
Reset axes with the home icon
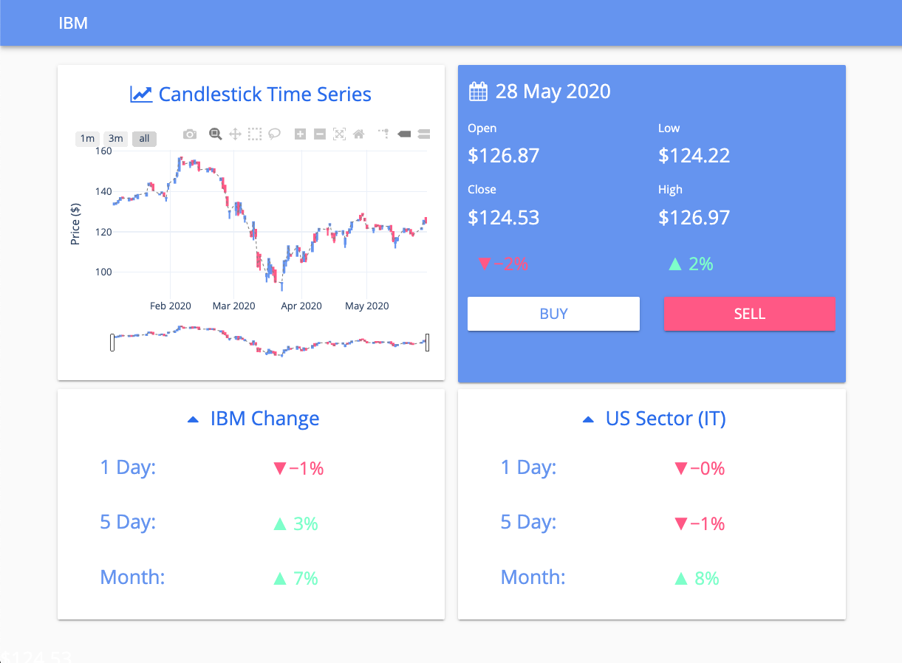pyautogui.click(x=359, y=134)
